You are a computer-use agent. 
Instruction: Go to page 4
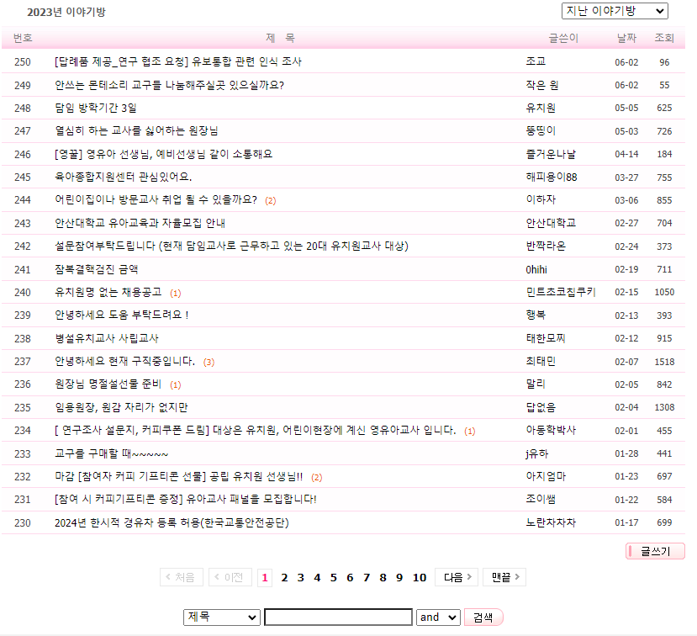pyautogui.click(x=317, y=578)
